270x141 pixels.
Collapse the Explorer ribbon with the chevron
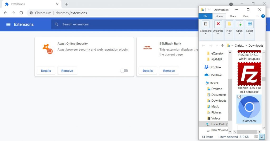click(258, 16)
